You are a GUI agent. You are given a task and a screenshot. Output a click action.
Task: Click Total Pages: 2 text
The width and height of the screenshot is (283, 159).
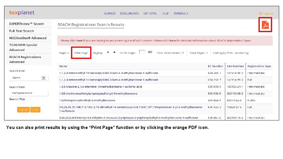[198, 53]
